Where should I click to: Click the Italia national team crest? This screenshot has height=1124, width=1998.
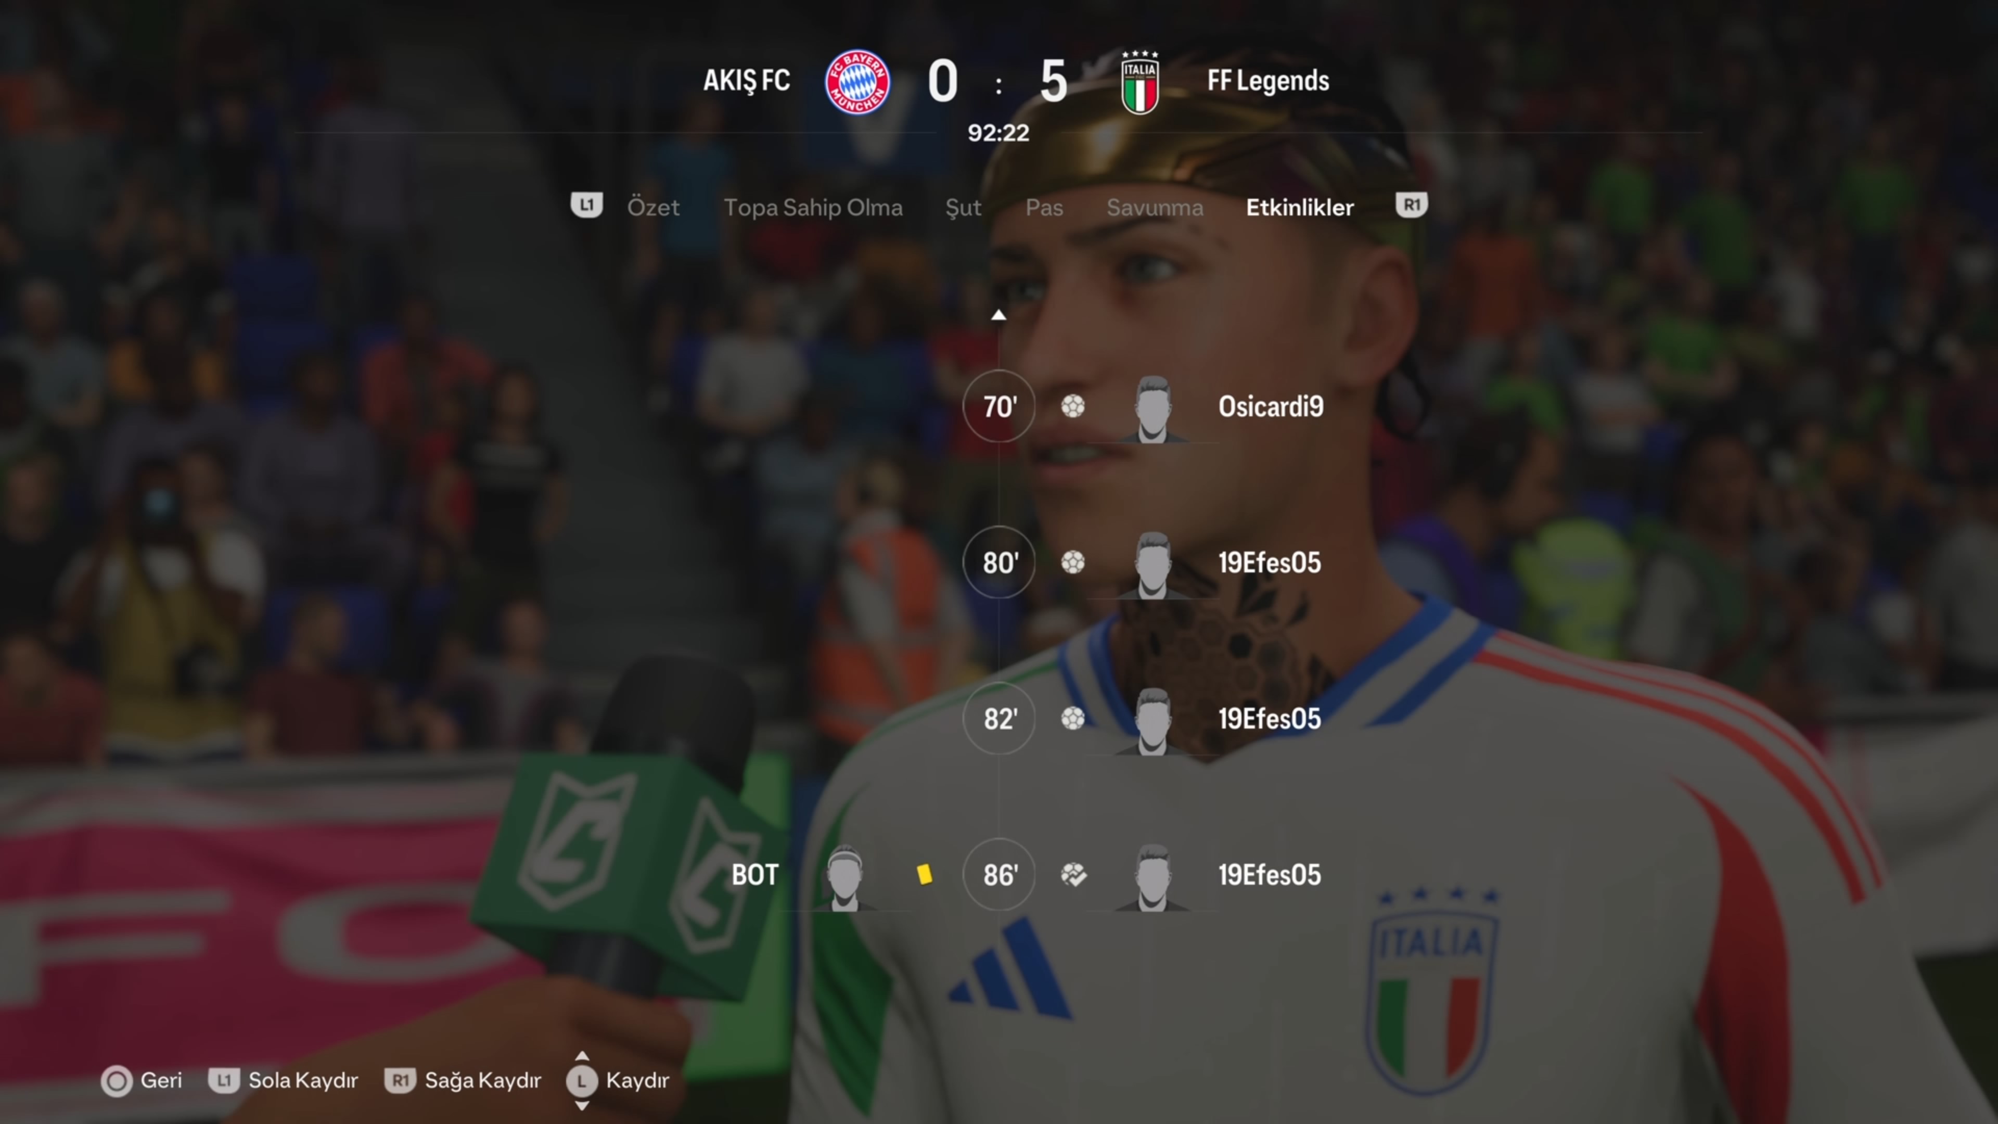point(1139,82)
